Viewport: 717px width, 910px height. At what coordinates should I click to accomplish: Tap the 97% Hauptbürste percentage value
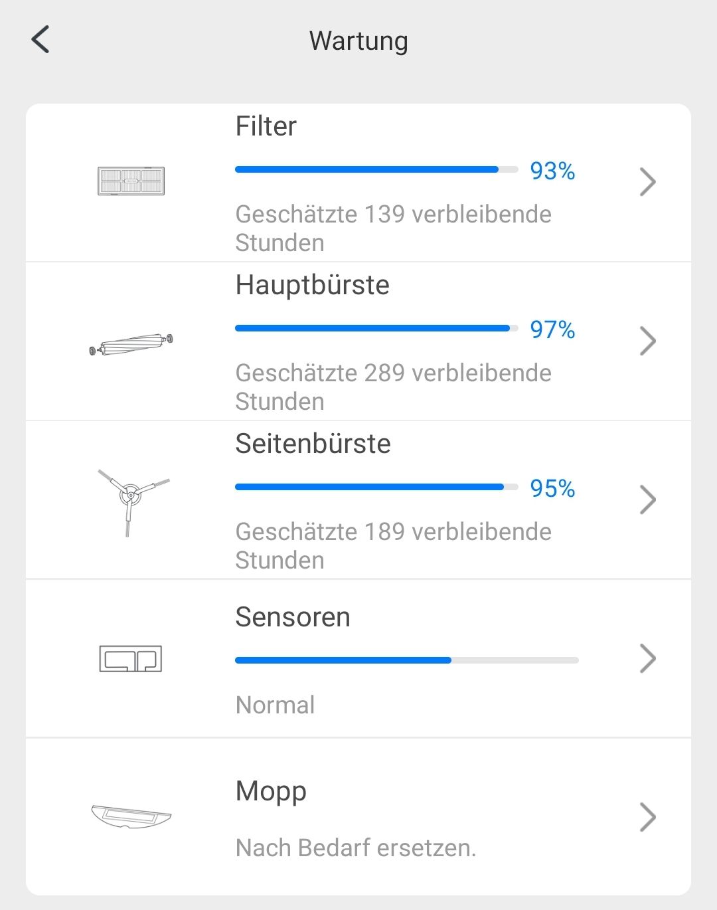pos(552,329)
